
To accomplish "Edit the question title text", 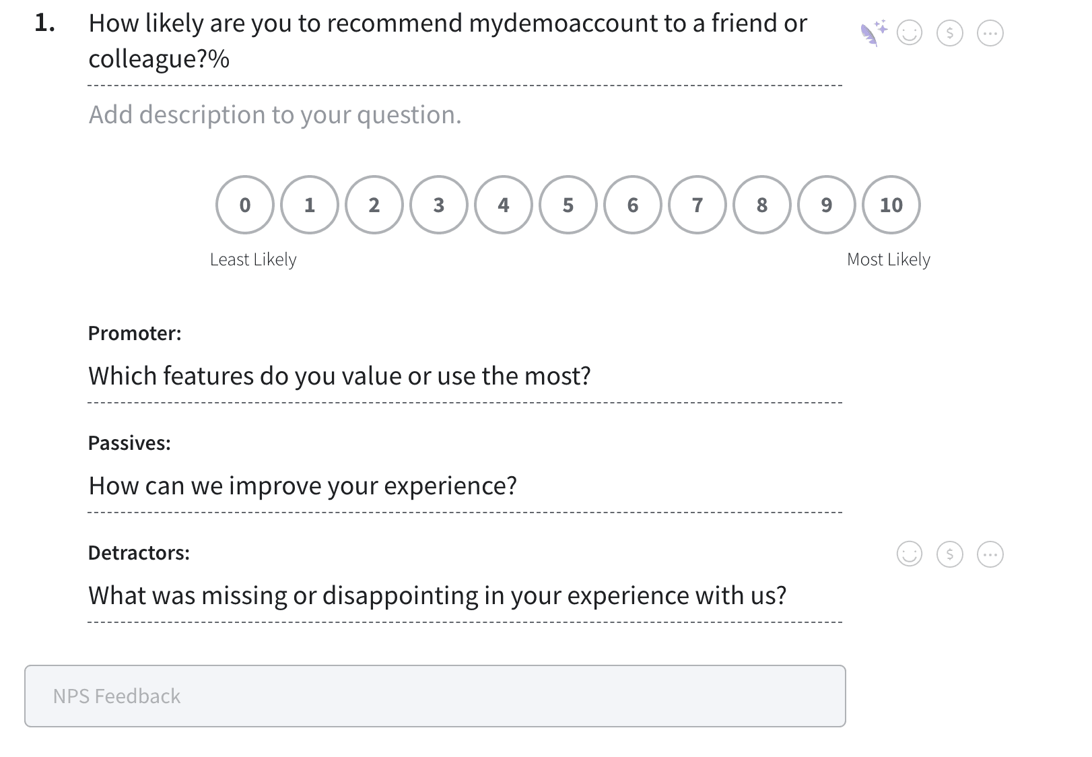I will 448,41.
